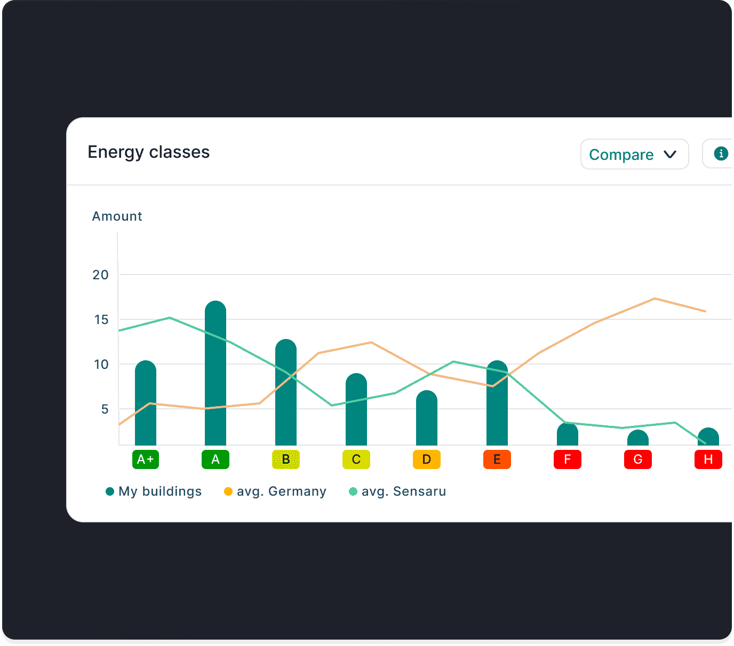The width and height of the screenshot is (734, 646).
Task: Click the bar above class B
Action: tap(286, 392)
